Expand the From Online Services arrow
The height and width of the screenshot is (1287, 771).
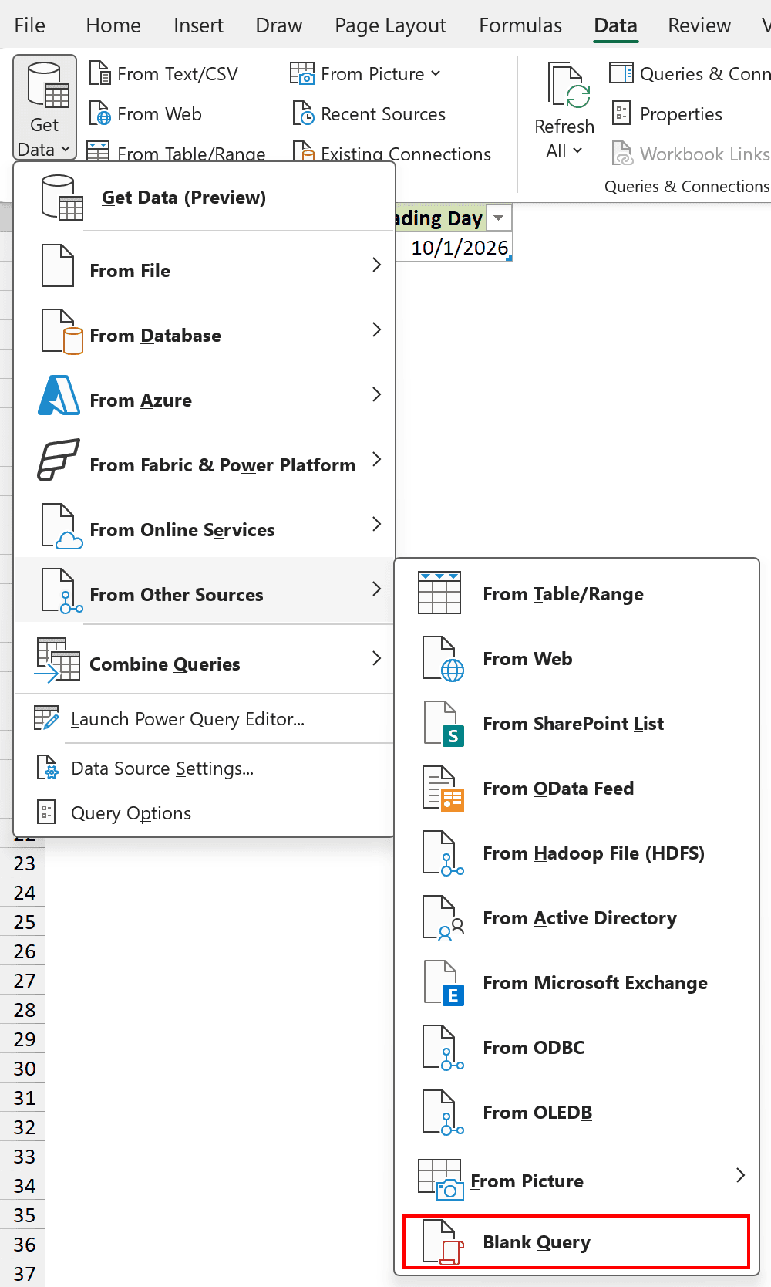[x=376, y=524]
